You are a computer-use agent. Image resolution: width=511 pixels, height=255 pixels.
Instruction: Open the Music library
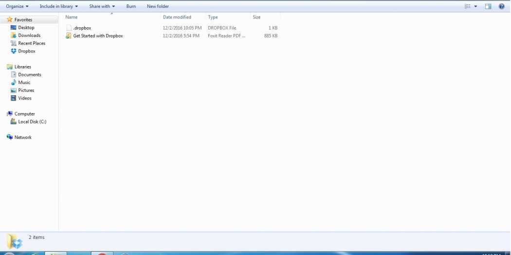(20, 82)
